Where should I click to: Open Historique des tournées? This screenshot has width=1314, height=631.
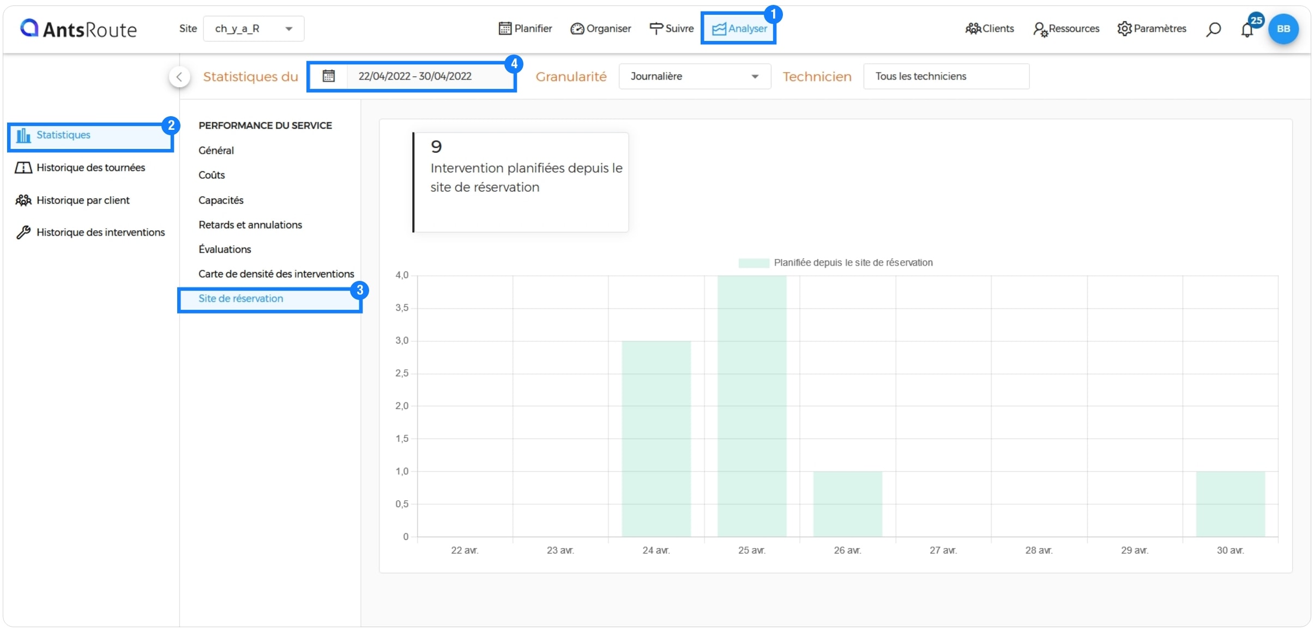91,168
